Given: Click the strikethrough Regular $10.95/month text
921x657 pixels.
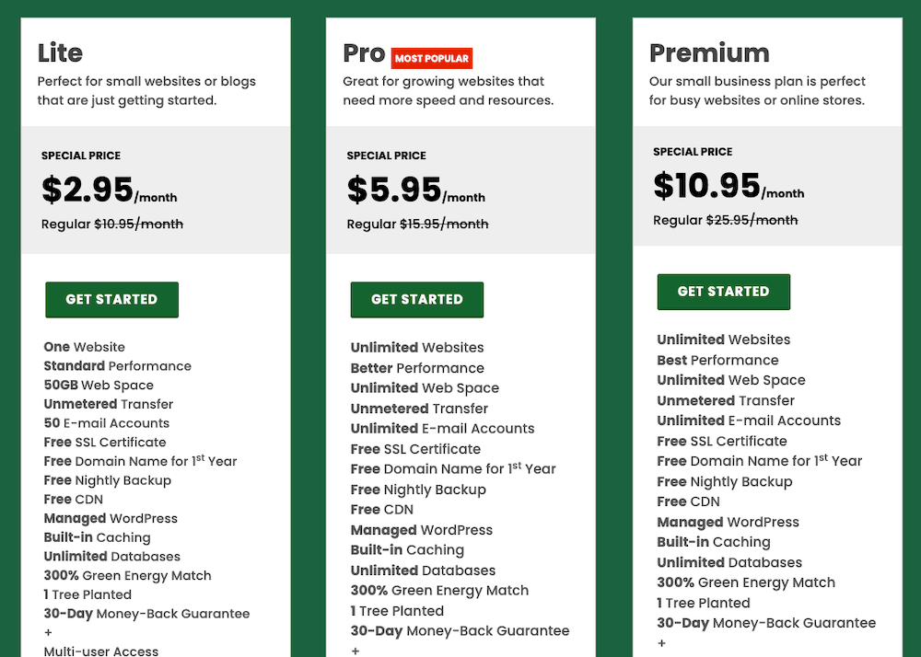Looking at the screenshot, I should click(111, 224).
